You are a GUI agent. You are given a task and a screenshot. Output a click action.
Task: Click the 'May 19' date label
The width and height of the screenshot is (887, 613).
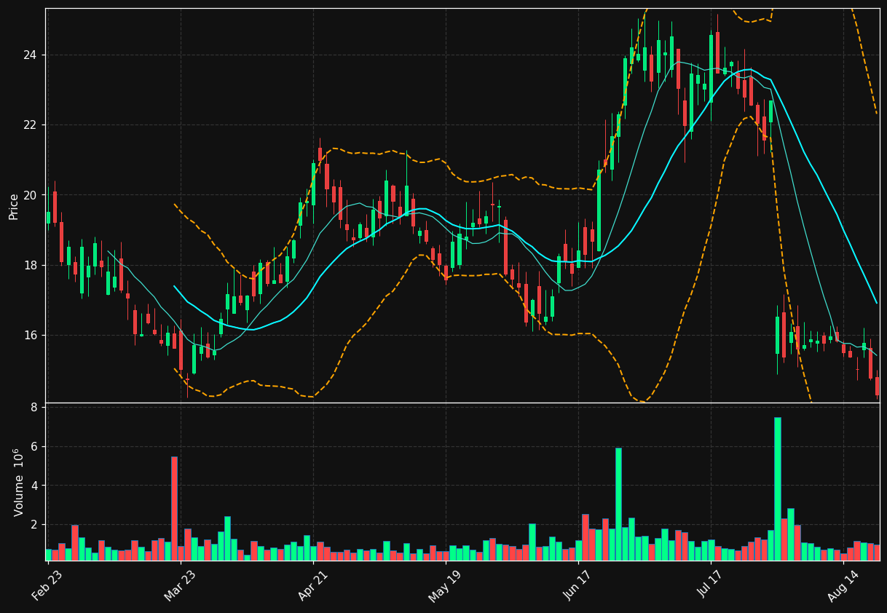point(444,585)
